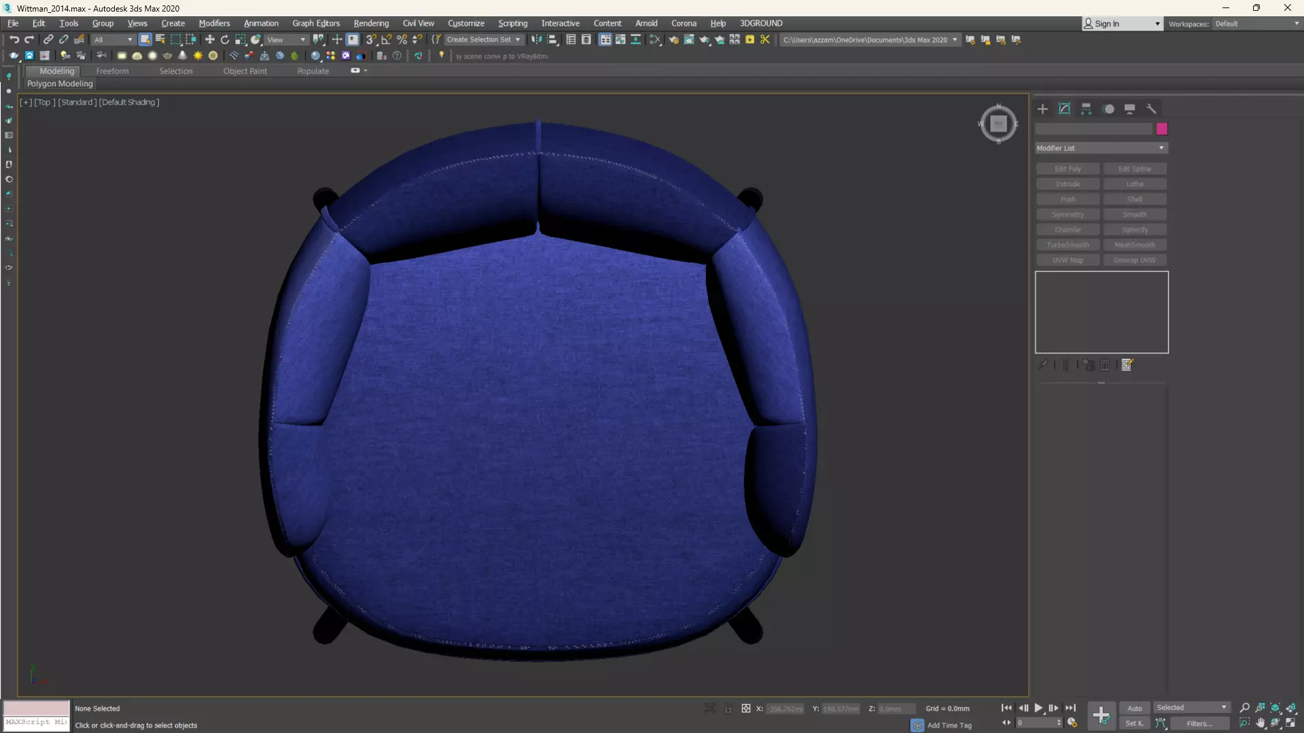Open the Modifiers menu
Viewport: 1304px width, 733px height.
(x=214, y=23)
